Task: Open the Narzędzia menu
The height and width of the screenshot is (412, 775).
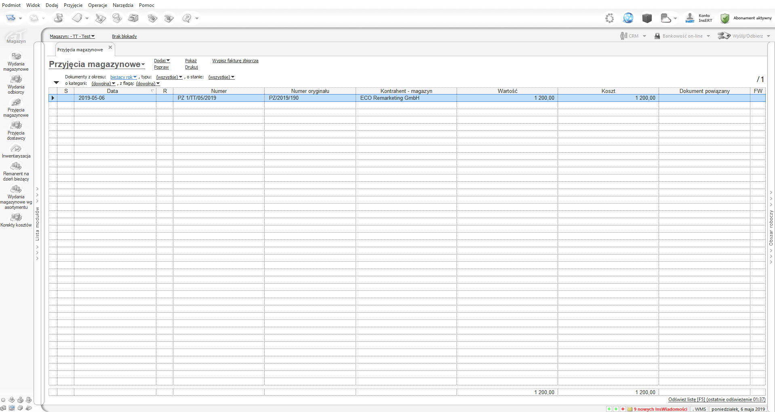Action: 123,5
